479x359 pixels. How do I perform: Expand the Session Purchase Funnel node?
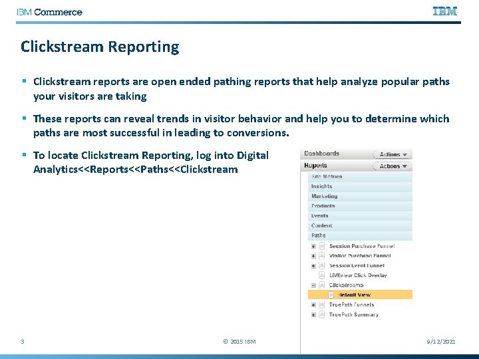[x=313, y=246]
